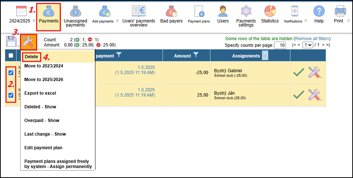Open the Bad payers icon
This screenshot has width=353, height=178.
tap(171, 11)
